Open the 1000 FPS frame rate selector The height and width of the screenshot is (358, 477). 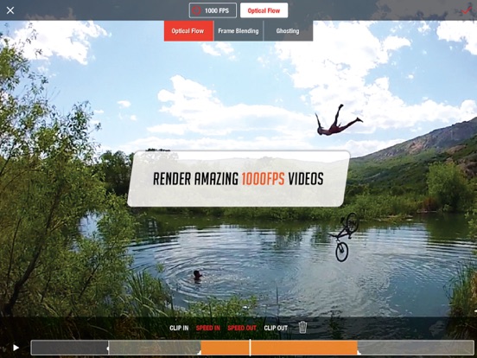tap(213, 10)
